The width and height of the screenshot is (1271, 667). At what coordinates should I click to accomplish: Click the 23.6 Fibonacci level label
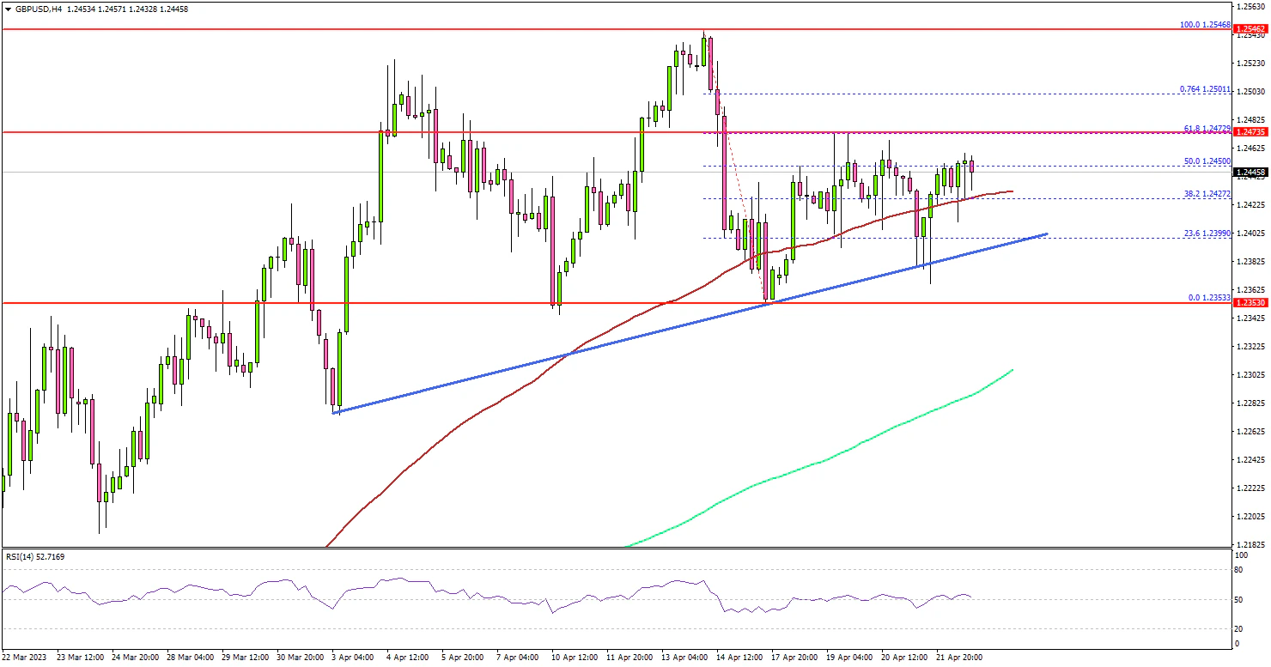click(1207, 233)
